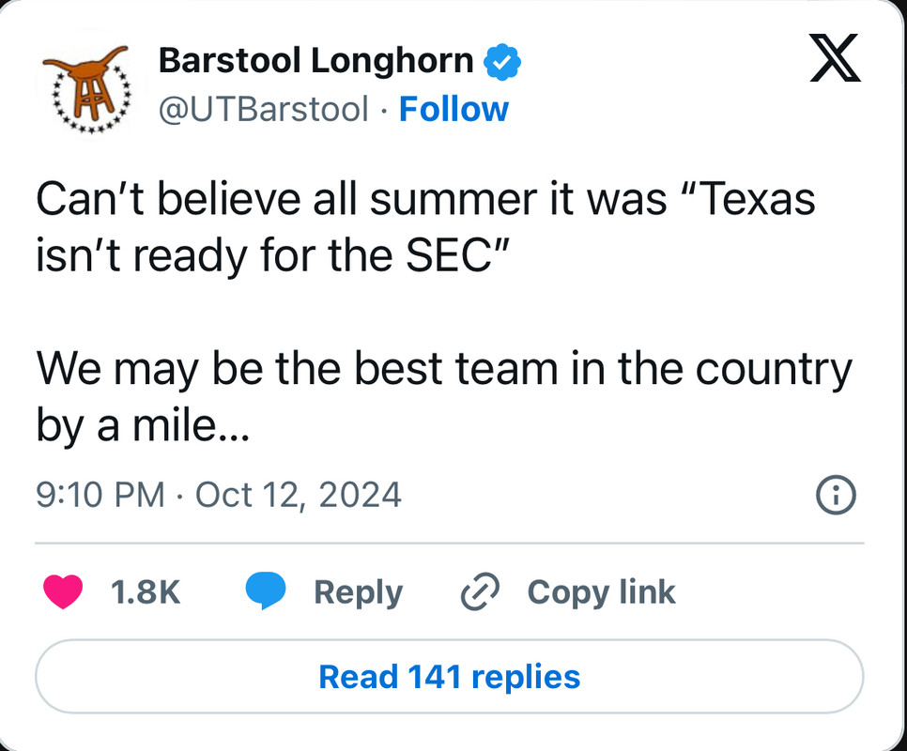This screenshot has width=907, height=751.
Task: Click the blue reply speech bubble icon
Action: pyautogui.click(x=266, y=592)
